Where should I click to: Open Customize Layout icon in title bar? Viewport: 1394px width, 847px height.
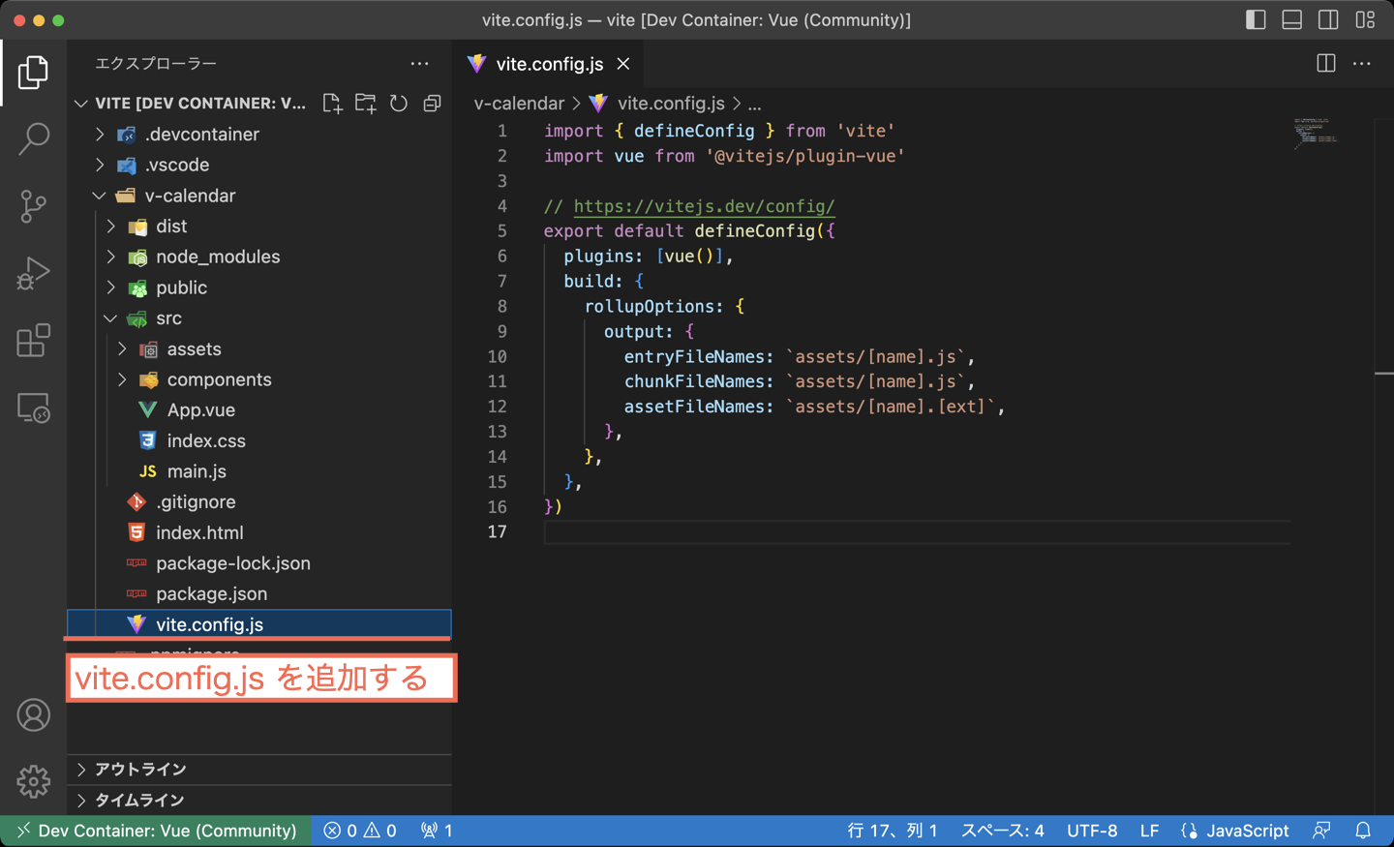click(x=1365, y=19)
